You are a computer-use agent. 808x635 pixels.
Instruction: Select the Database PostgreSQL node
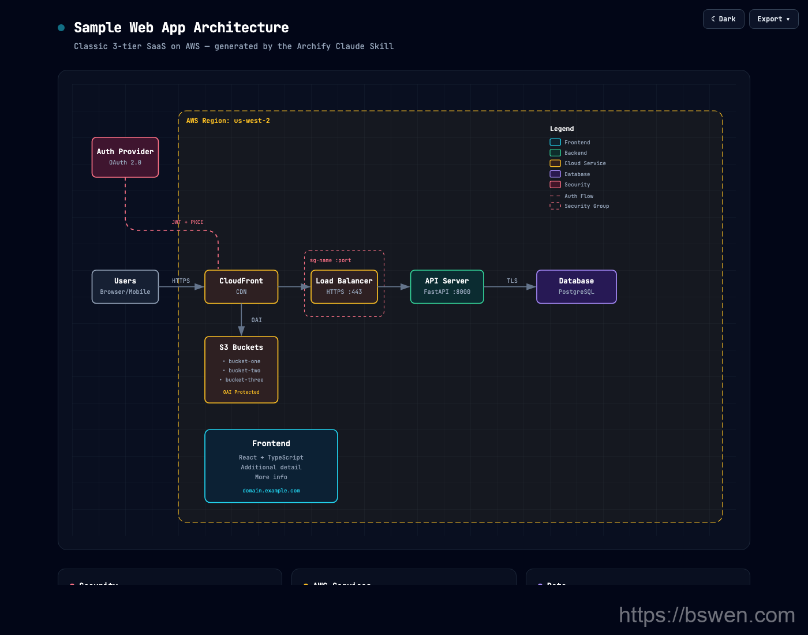[x=577, y=286]
